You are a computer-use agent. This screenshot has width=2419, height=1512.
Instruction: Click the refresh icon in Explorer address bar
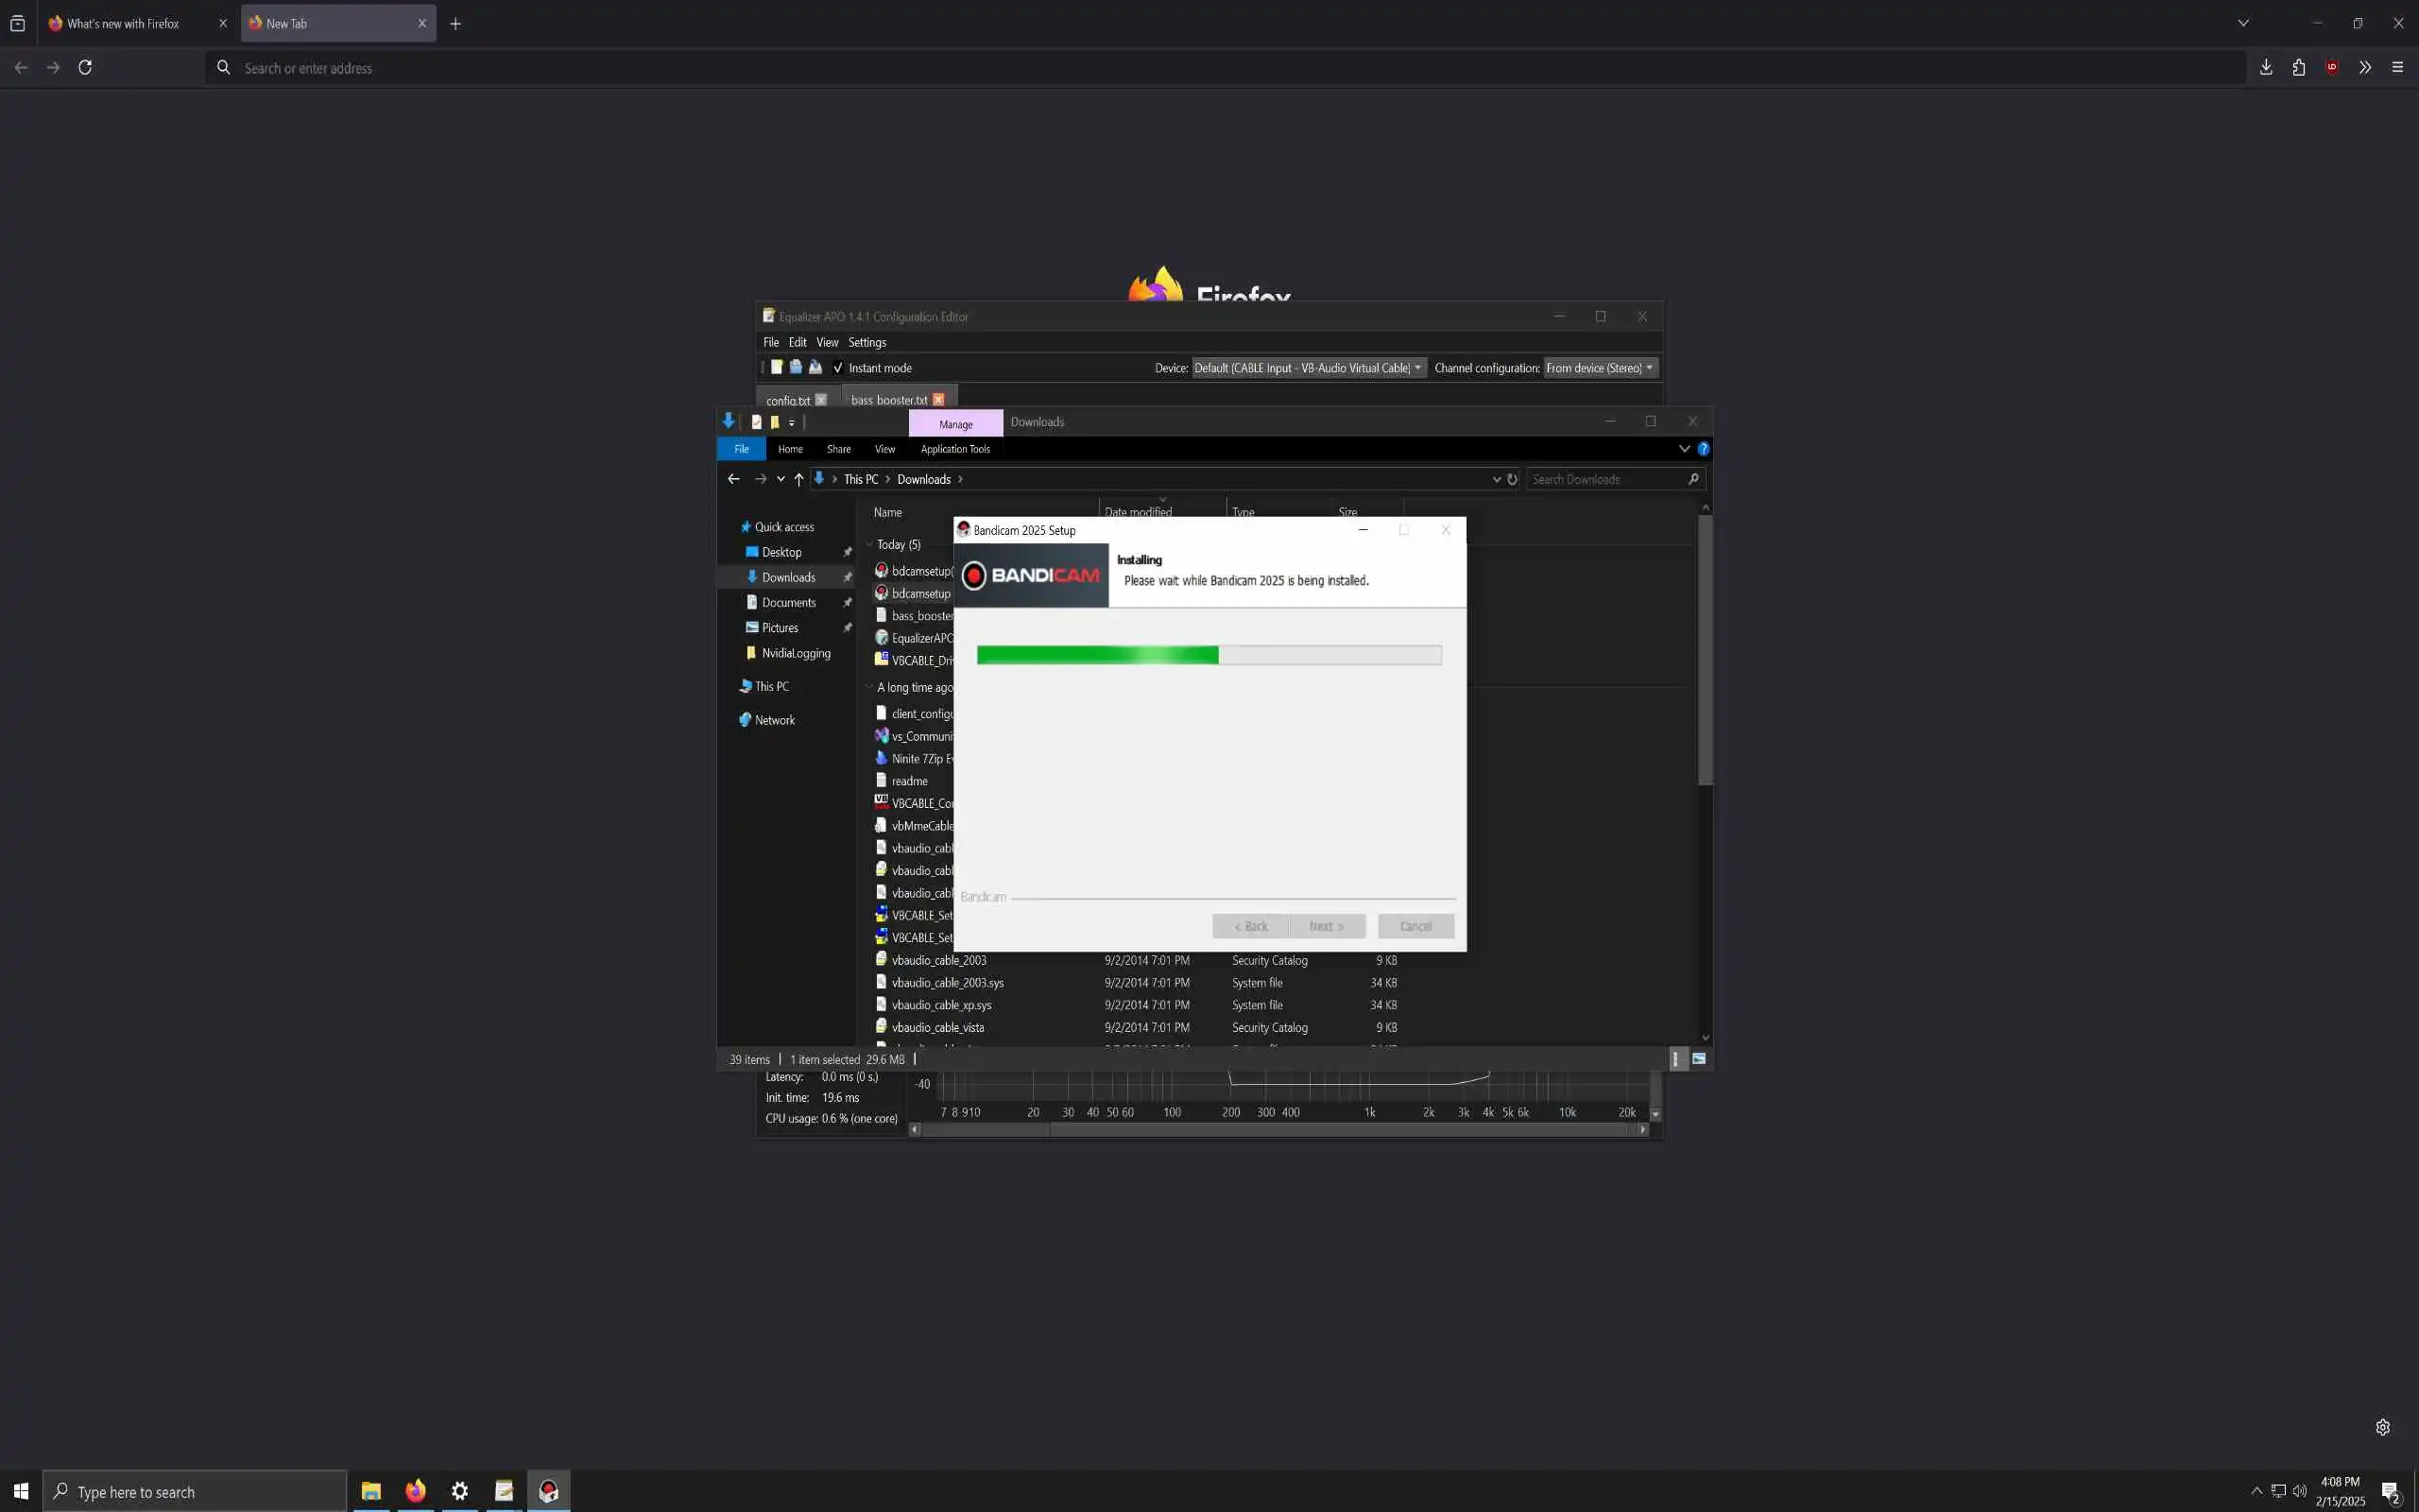1513,479
